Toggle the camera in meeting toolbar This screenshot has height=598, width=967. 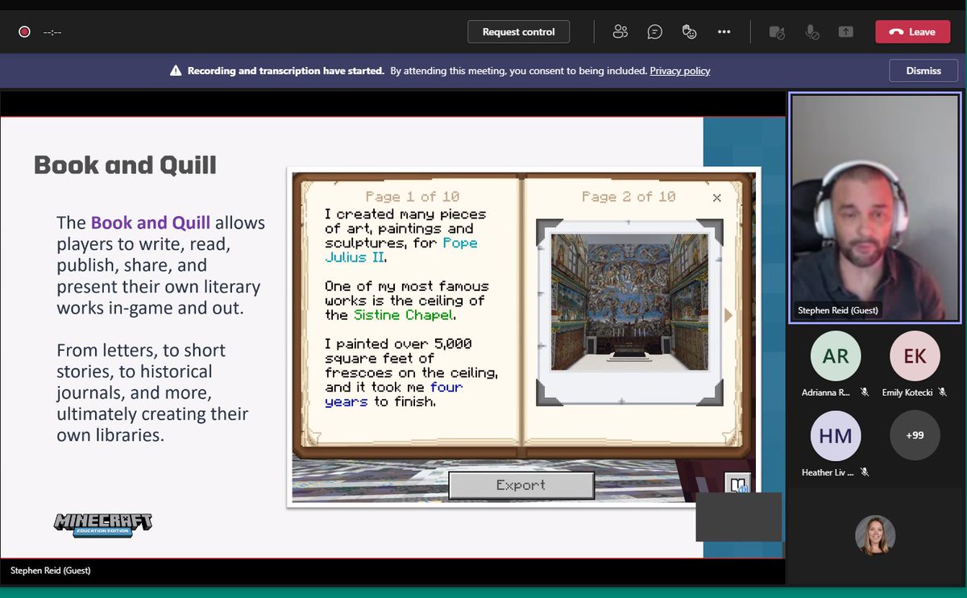(x=777, y=32)
